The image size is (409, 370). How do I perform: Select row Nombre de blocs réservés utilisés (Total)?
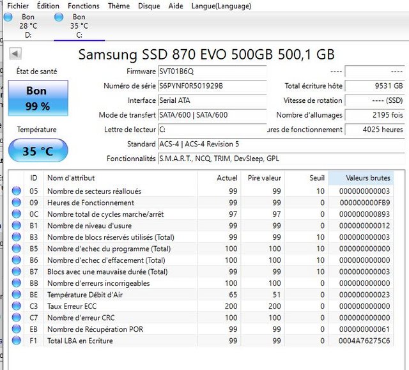coord(201,236)
